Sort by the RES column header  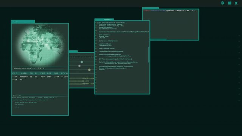coord(49,73)
